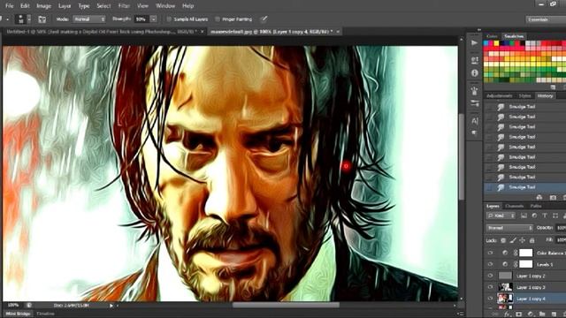This screenshot has height=318, width=566.
Task: Enable tablet pressure for strength icon
Action: (264, 19)
